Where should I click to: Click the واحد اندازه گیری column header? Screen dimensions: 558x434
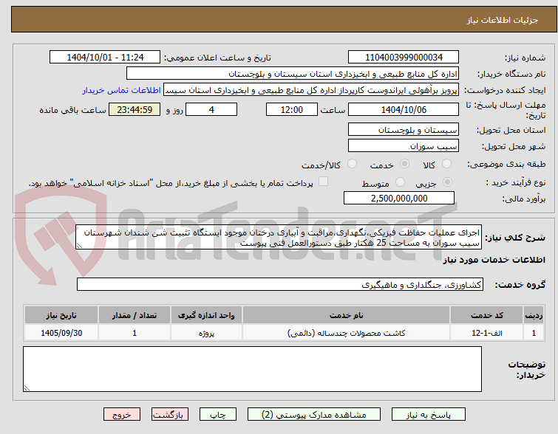coord(206,315)
